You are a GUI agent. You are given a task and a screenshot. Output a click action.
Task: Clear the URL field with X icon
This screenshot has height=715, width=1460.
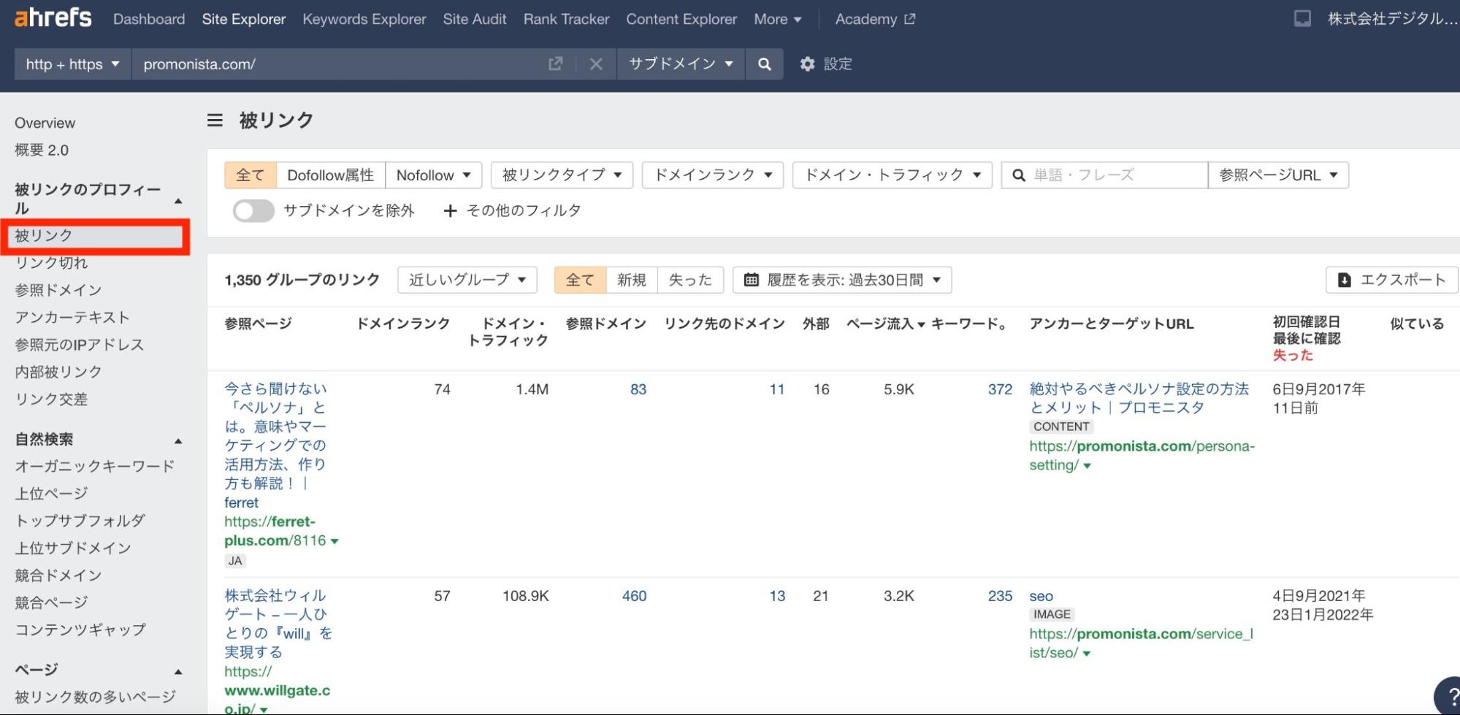(x=596, y=64)
